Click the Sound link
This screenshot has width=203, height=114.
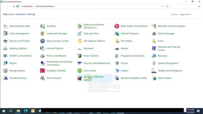coord(124,63)
